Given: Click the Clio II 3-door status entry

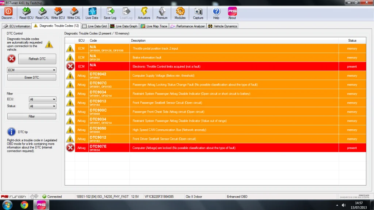Looking at the screenshot, I should (x=194, y=196).
